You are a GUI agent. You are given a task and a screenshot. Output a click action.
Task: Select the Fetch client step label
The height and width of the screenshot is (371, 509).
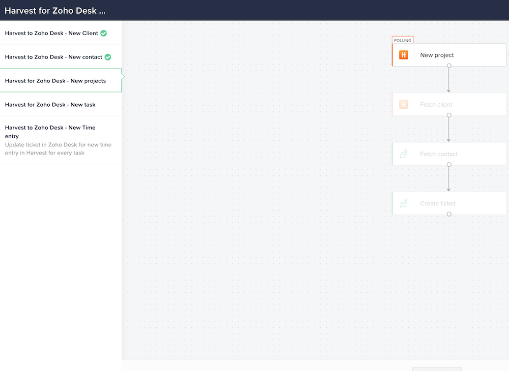point(436,105)
